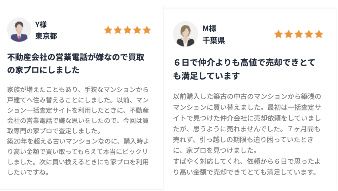Select the second star in Y様's rating
The height and width of the screenshot is (191, 338).
click(118, 30)
